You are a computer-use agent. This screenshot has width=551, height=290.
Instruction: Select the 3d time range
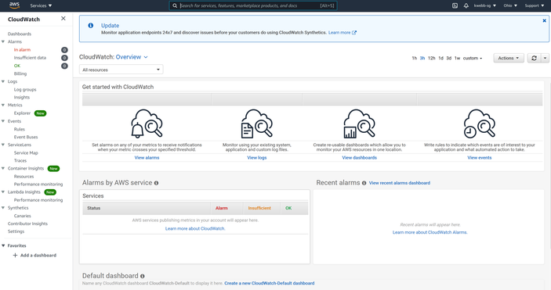point(449,58)
